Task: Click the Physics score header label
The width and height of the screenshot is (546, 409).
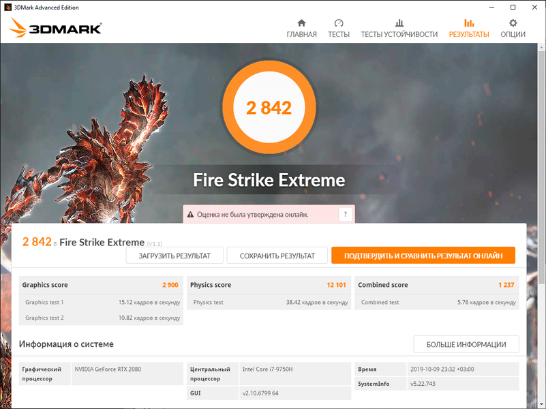Action: (x=211, y=285)
